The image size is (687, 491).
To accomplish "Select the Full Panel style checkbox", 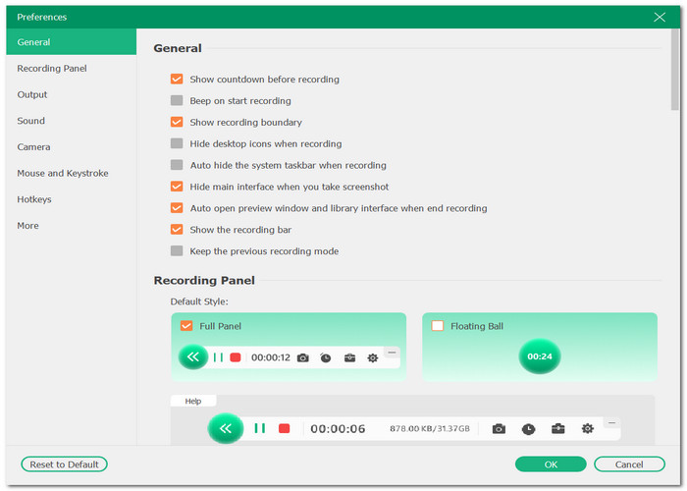I will (186, 326).
